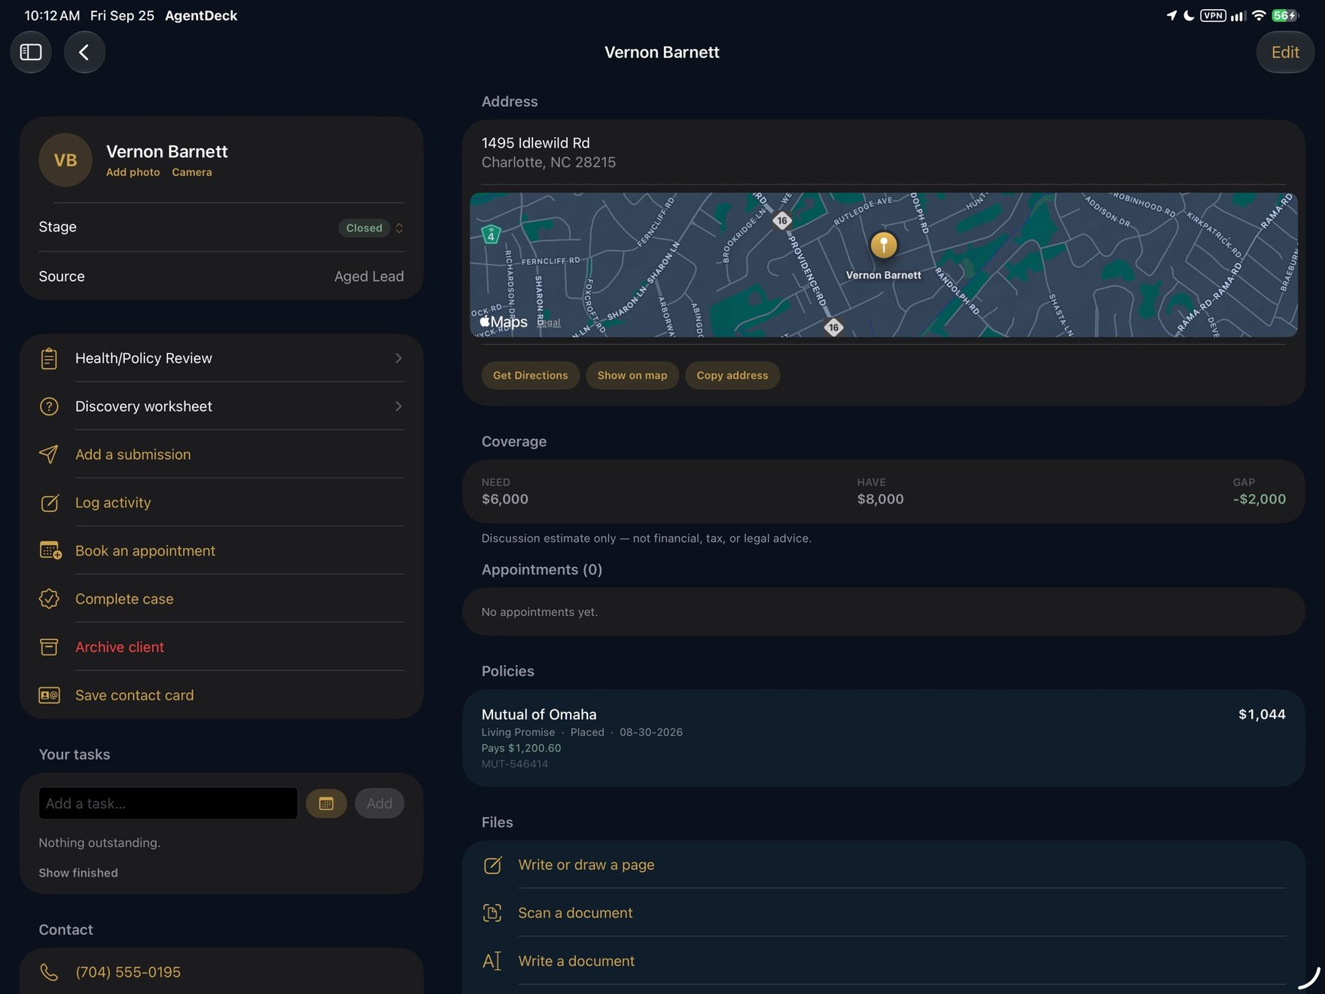Click Complete case badge checkmark icon
This screenshot has width=1325, height=994.
tap(49, 599)
